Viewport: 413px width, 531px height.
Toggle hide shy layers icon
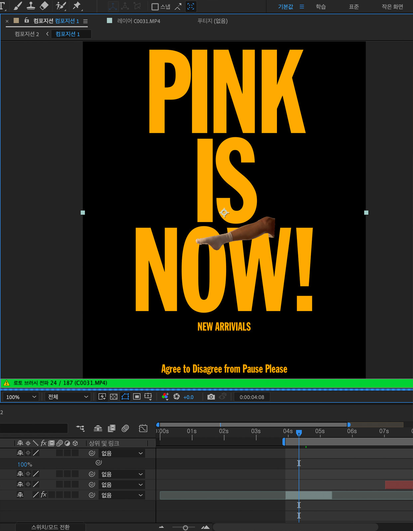(x=98, y=428)
